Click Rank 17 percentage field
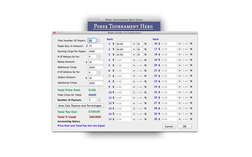The image size is (252, 157). tap(185, 49)
